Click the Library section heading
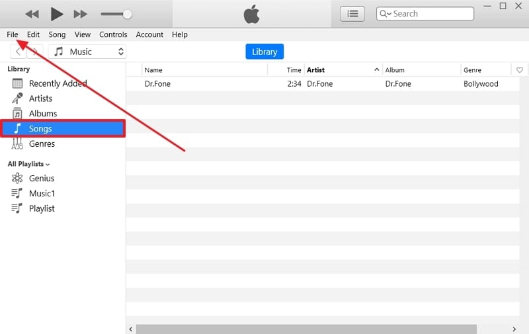This screenshot has width=529, height=334. (x=19, y=69)
